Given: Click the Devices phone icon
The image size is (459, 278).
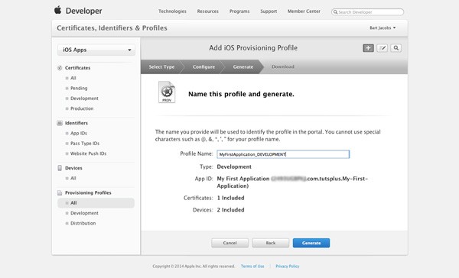Looking at the screenshot, I should (x=60, y=168).
